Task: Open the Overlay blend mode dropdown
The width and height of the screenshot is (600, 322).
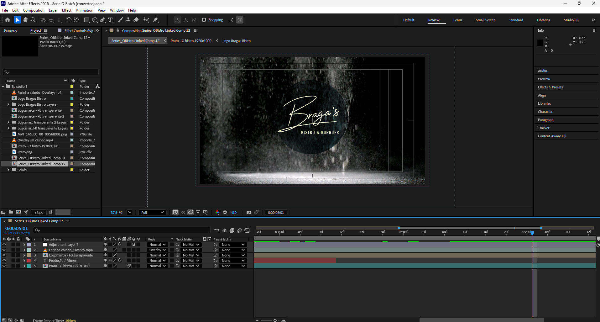Action: (x=157, y=250)
